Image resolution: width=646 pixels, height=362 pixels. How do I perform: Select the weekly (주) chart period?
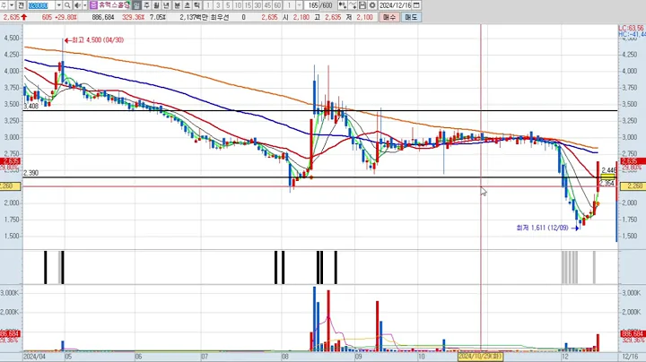(x=146, y=5)
